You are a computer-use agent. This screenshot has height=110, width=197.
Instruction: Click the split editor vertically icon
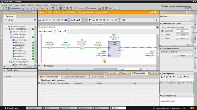pyautogui.click(x=118, y=9)
